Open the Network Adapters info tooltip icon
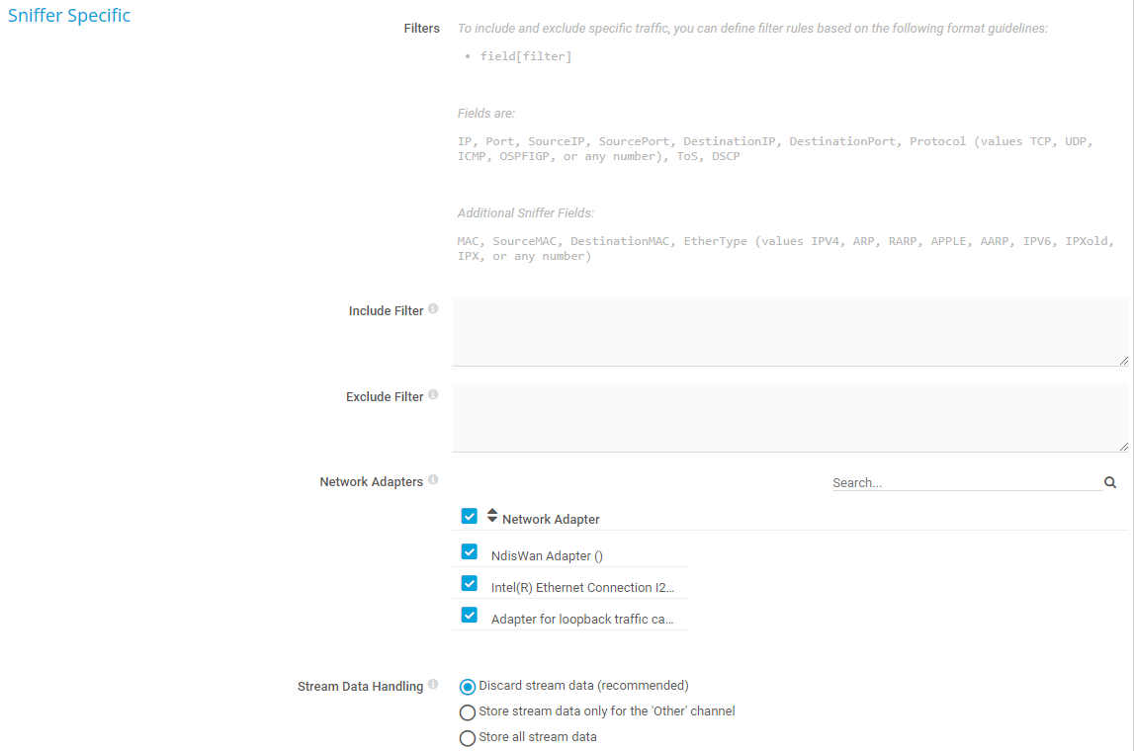Screen dimensions: 1134x751 click(433, 480)
